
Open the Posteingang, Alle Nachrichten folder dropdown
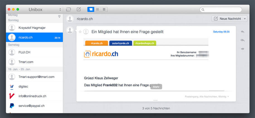point(207,97)
